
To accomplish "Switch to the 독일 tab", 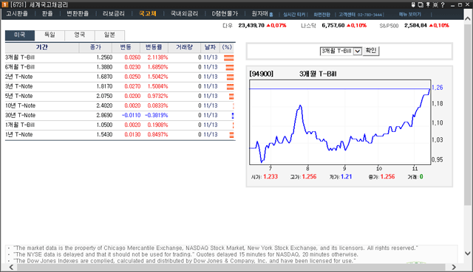I will (x=50, y=35).
